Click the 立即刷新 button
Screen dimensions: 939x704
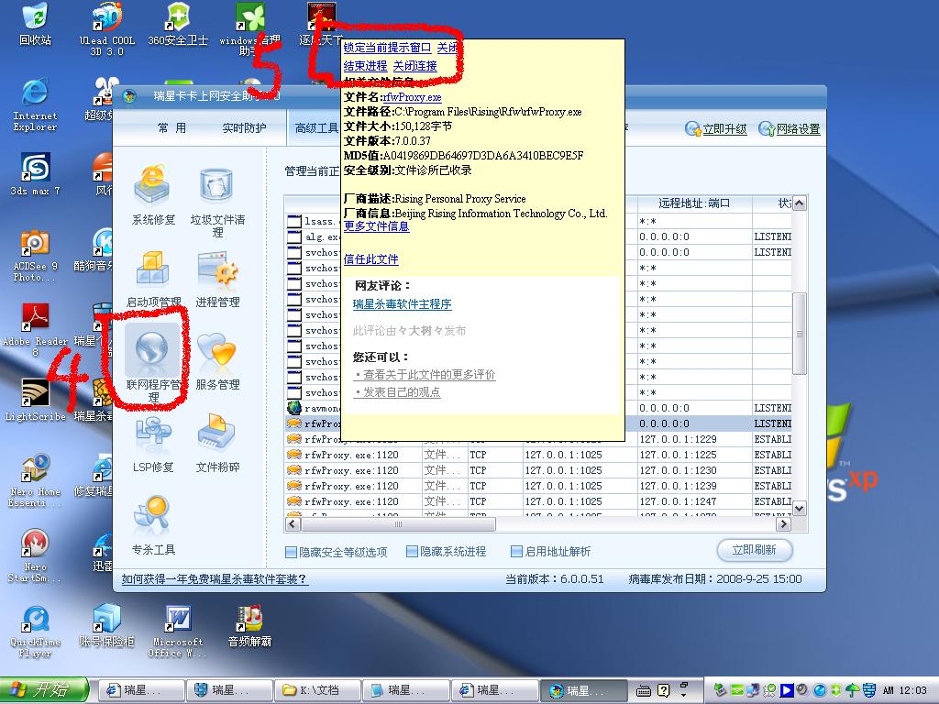point(755,550)
